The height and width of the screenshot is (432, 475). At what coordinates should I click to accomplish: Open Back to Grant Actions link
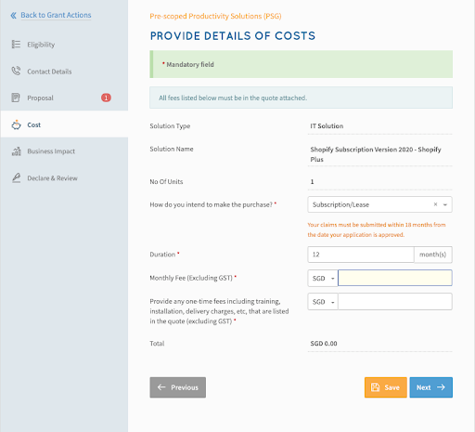click(x=56, y=15)
